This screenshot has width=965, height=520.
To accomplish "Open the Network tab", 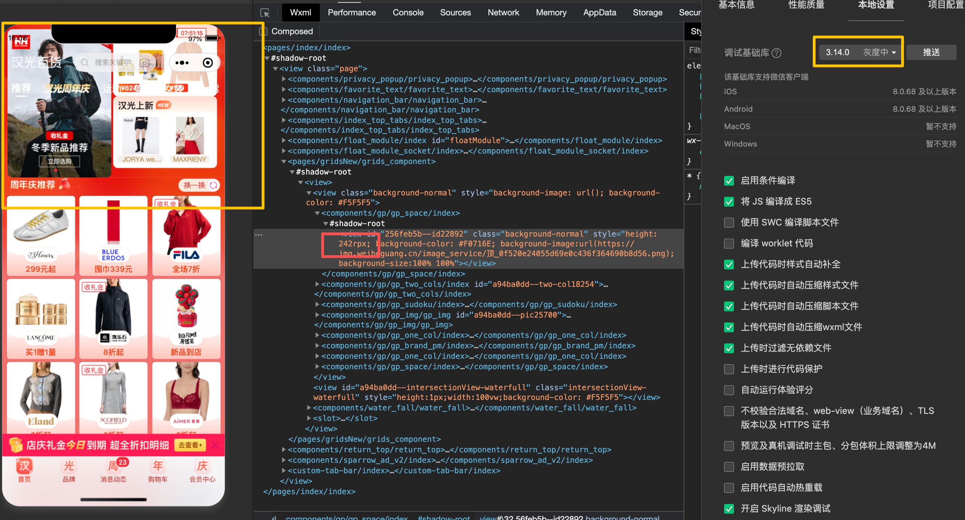I will pyautogui.click(x=503, y=12).
